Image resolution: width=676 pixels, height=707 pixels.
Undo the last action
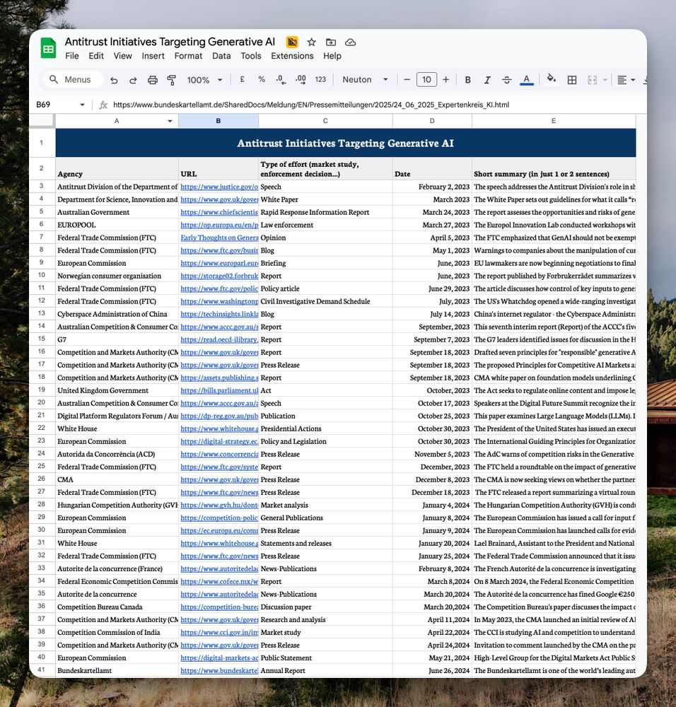click(114, 80)
